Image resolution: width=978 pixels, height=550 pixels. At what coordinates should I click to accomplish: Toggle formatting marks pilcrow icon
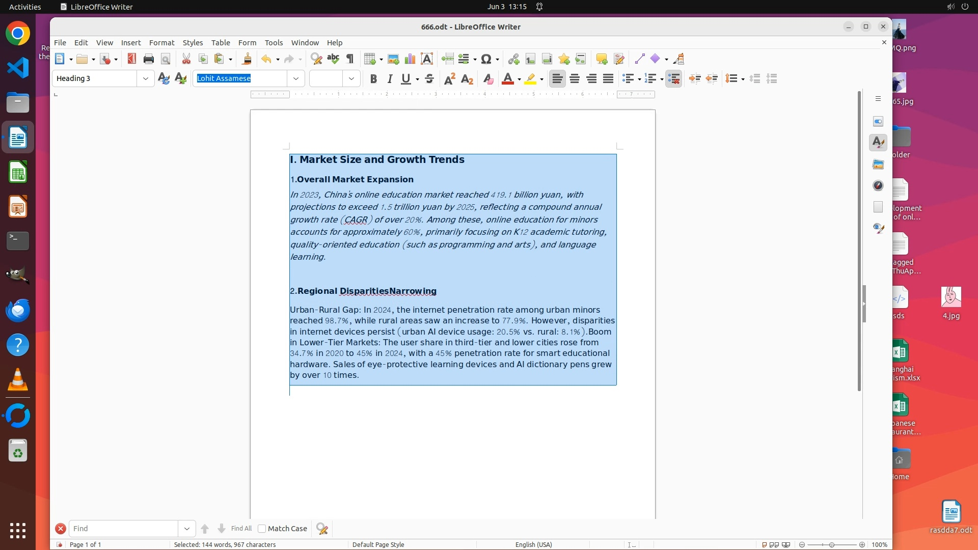pos(350,59)
